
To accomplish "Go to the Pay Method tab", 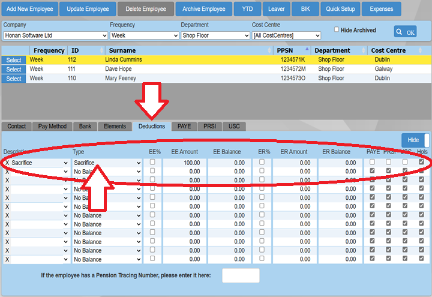I will click(x=52, y=126).
